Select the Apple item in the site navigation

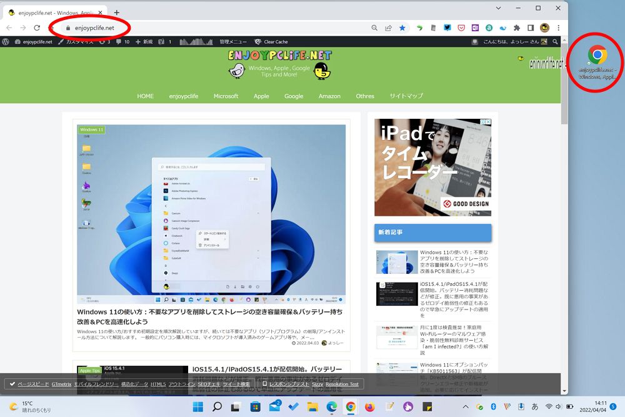coord(261,96)
